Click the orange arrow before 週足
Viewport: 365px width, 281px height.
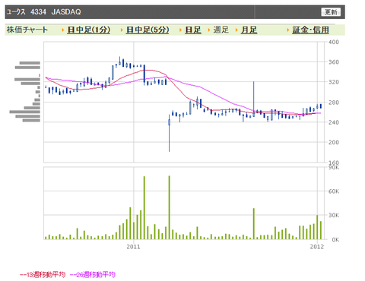(x=209, y=30)
